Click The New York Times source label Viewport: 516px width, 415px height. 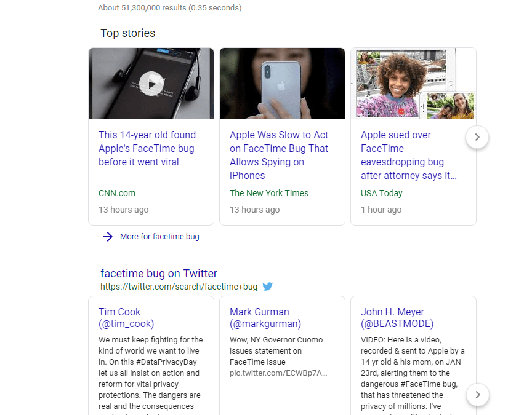269,193
